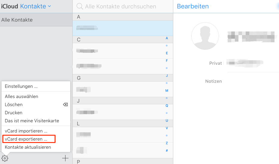Choose vCard importieren option
279x164 pixels.
(x=26, y=131)
